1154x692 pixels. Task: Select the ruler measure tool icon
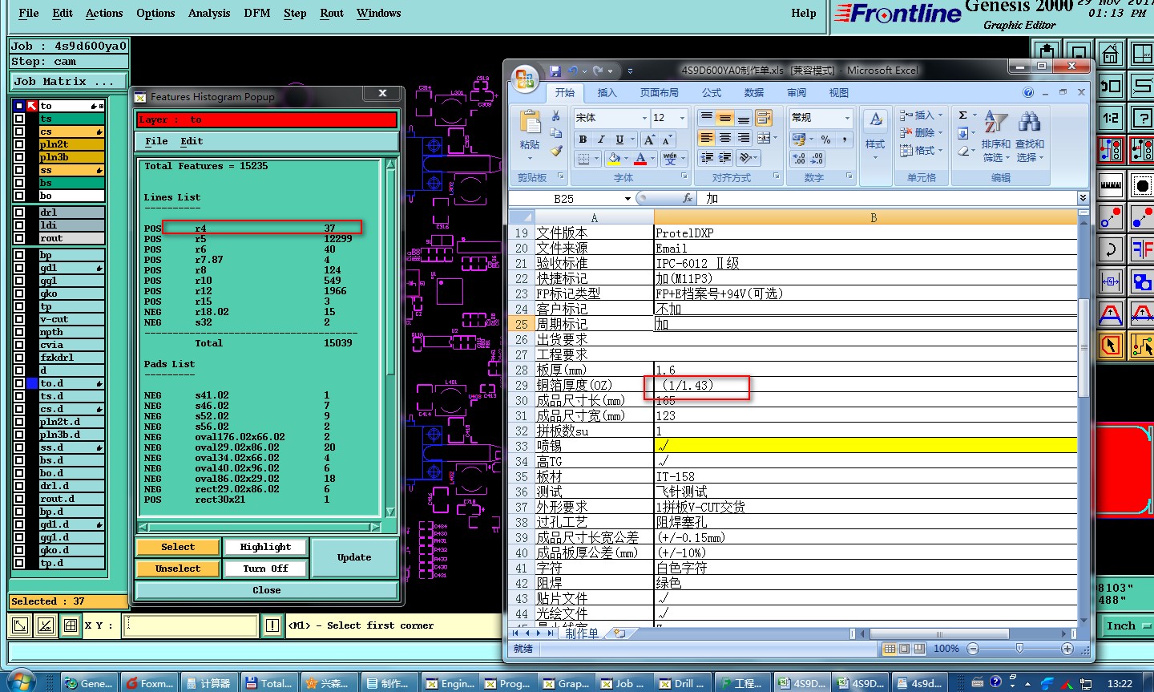(x=1111, y=186)
